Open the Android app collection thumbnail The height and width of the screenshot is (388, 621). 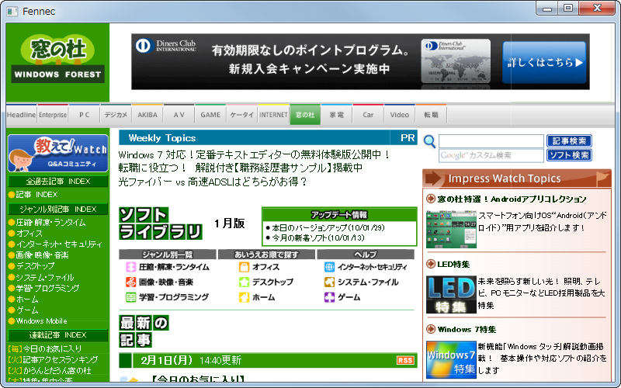451,229
